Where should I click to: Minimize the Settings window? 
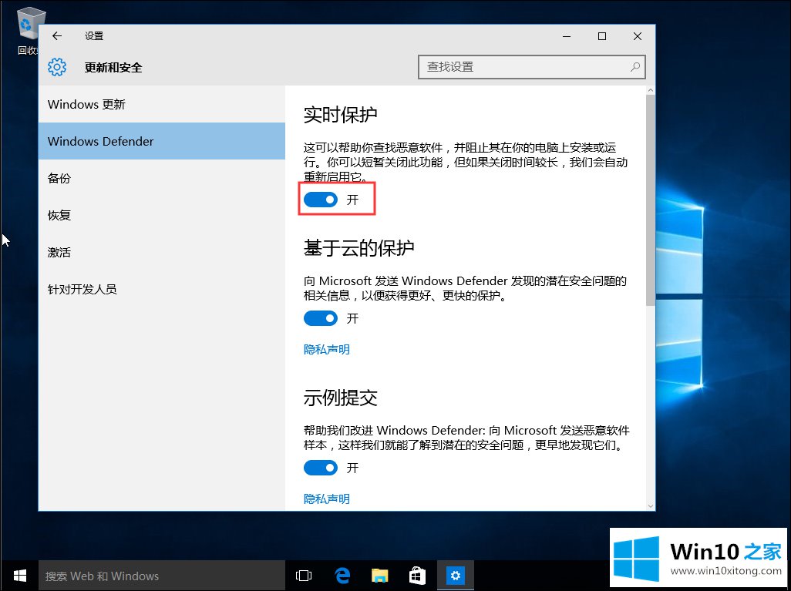pyautogui.click(x=567, y=35)
